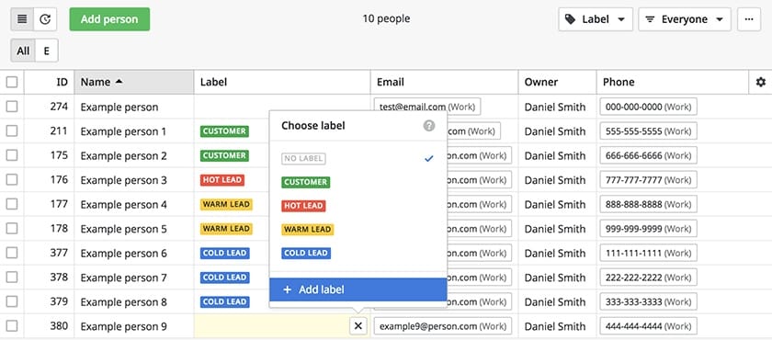This screenshot has height=340, width=772.
Task: Click CUSTOMER label of Example person 2
Action: [x=224, y=155]
